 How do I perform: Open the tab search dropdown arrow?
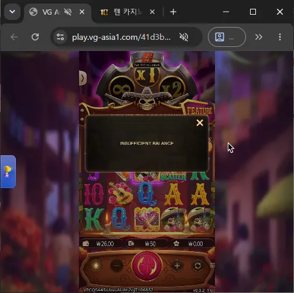click(12, 12)
